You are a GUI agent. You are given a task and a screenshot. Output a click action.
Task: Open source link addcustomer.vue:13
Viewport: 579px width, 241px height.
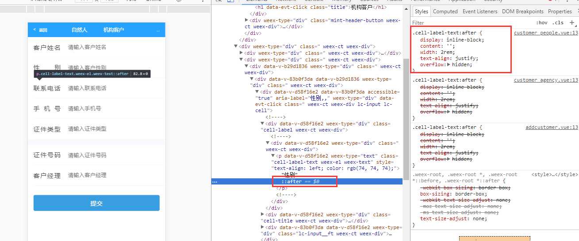pyautogui.click(x=552, y=127)
